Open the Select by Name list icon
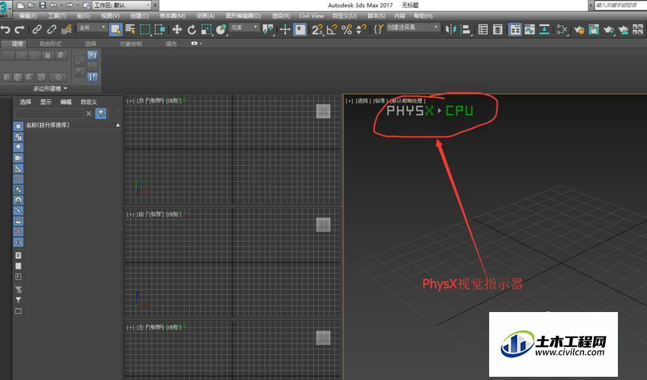This screenshot has width=647, height=380. (131, 29)
